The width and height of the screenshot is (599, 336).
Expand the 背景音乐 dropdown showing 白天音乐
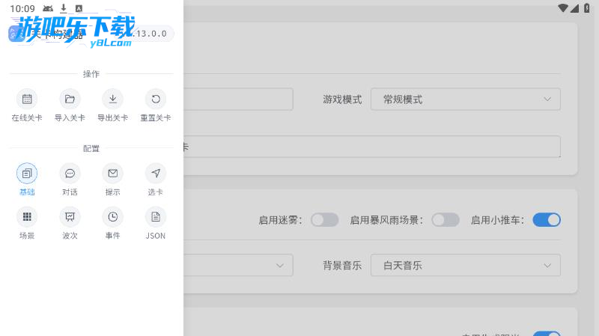pyautogui.click(x=465, y=265)
